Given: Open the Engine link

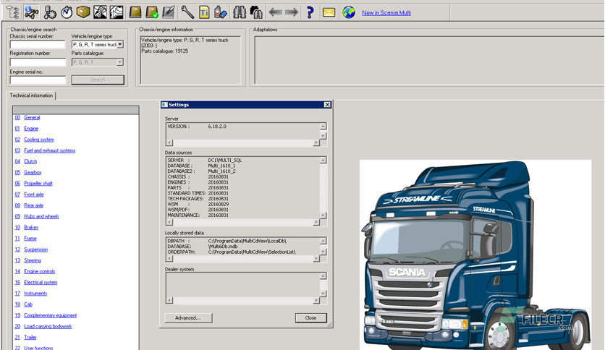Looking at the screenshot, I should (31, 129).
